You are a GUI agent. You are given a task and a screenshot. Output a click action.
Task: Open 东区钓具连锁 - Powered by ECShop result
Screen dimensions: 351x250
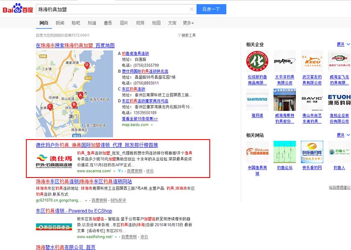(x=74, y=211)
